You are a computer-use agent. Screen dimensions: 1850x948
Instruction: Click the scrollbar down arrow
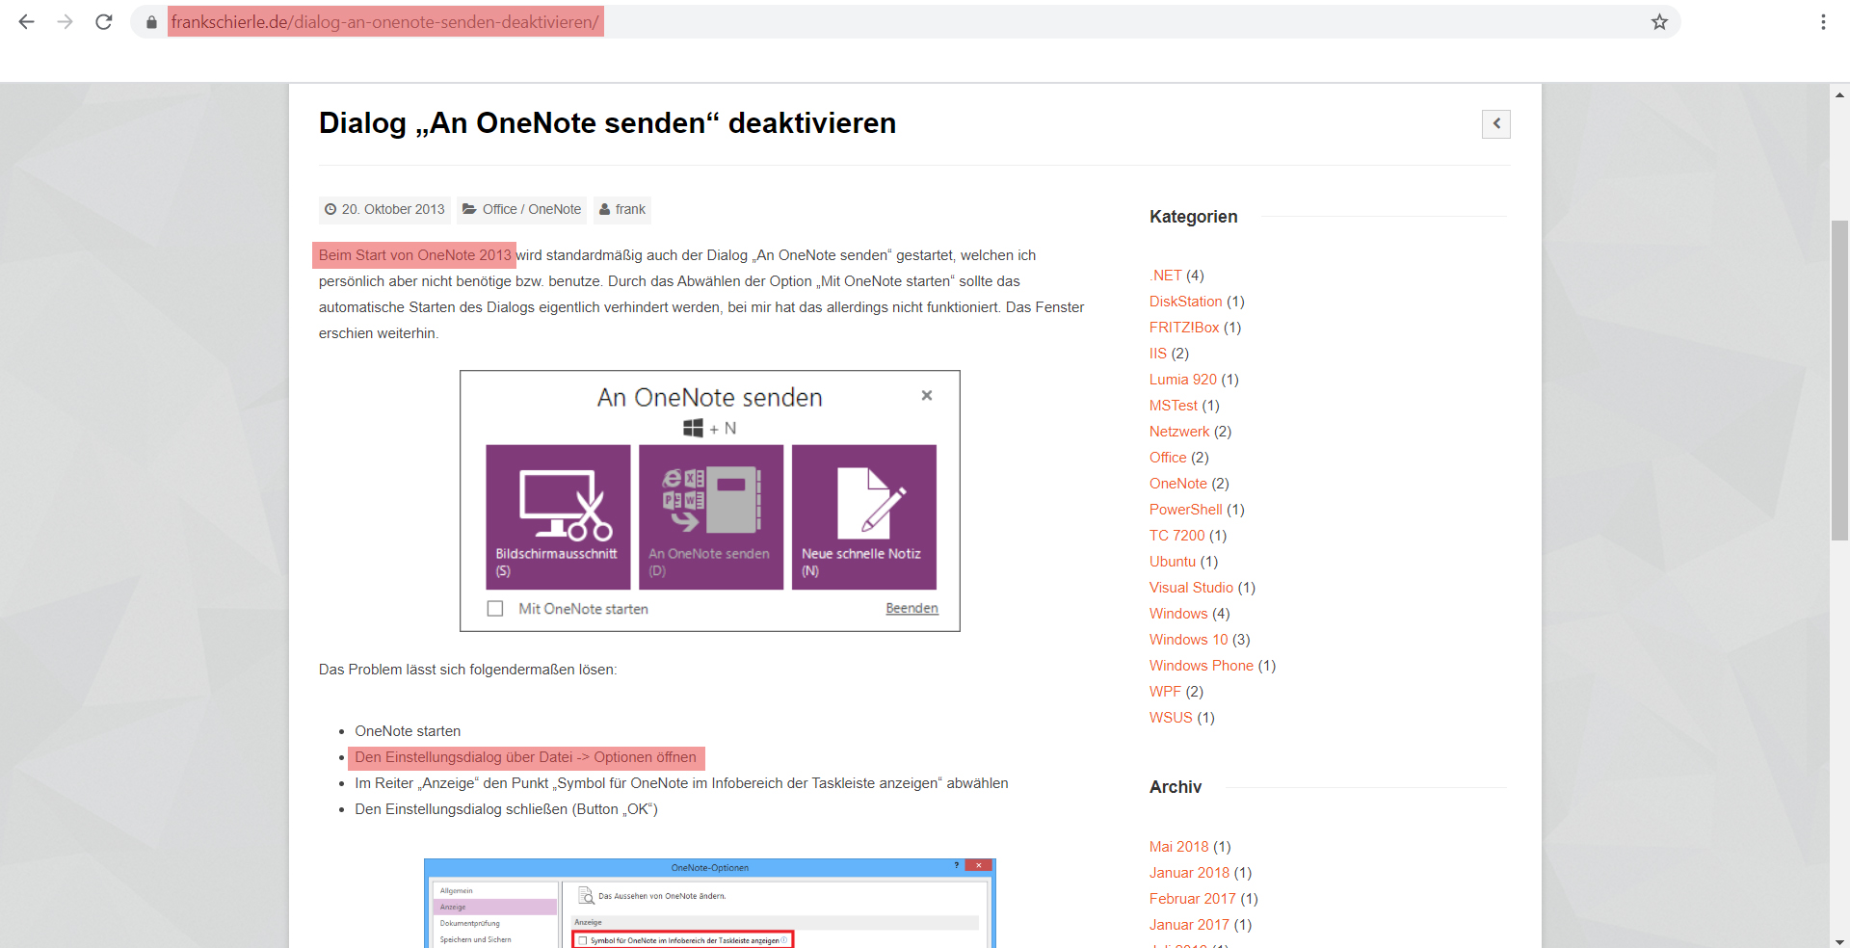click(1839, 940)
